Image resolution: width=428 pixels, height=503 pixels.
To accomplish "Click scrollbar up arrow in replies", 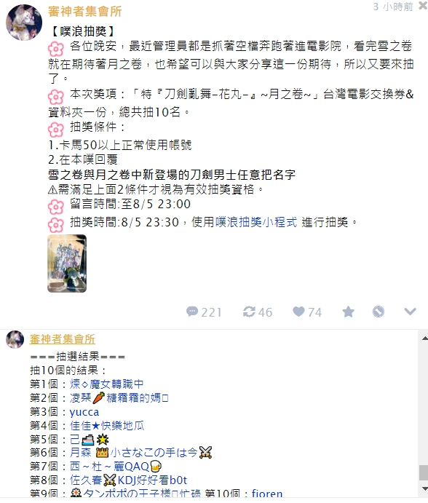I will (424, 338).
